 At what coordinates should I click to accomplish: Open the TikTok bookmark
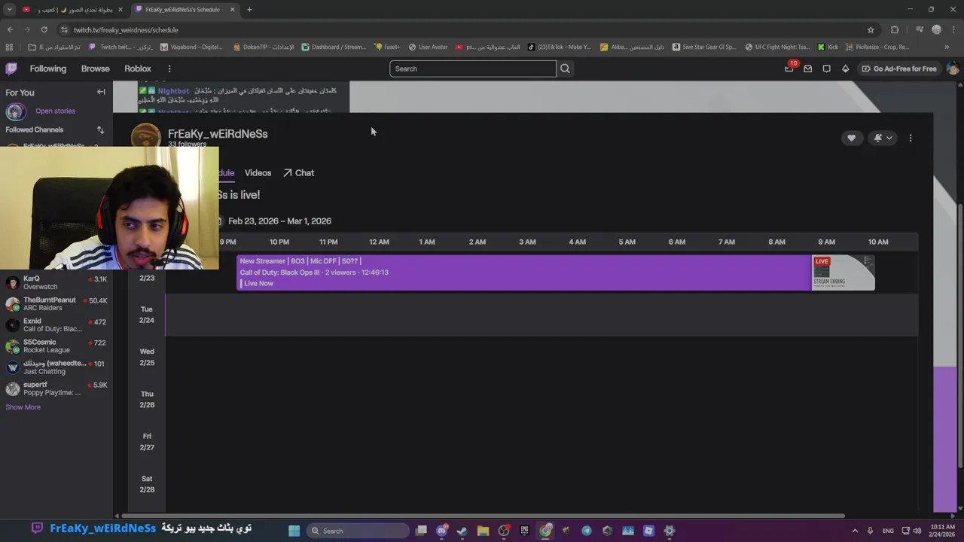pyautogui.click(x=559, y=47)
